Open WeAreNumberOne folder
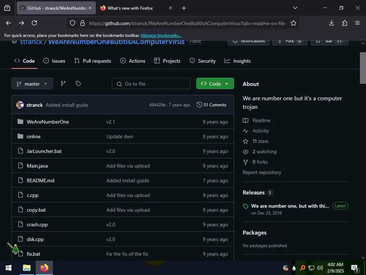Viewport: 366px width, 275px height. coord(48,122)
